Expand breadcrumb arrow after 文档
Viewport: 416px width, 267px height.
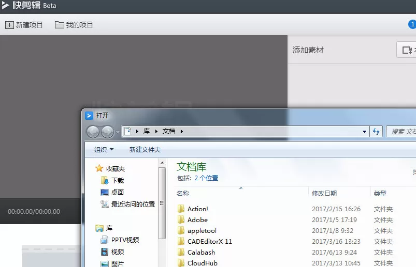coord(182,131)
